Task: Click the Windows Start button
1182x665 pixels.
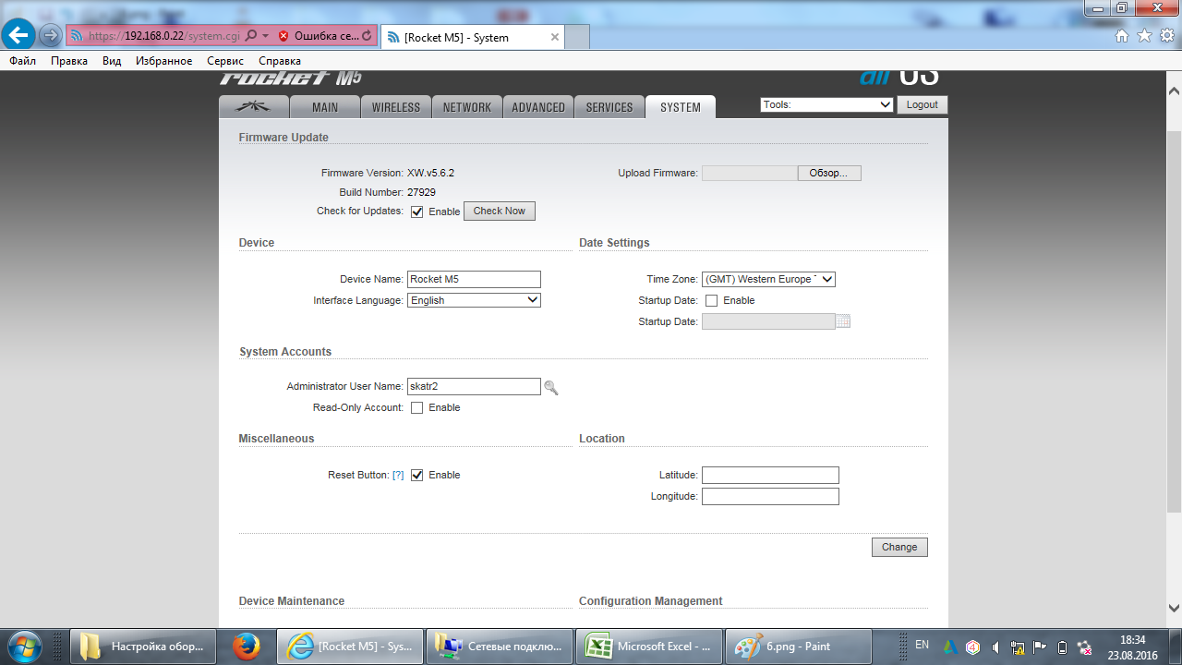Action: click(24, 647)
